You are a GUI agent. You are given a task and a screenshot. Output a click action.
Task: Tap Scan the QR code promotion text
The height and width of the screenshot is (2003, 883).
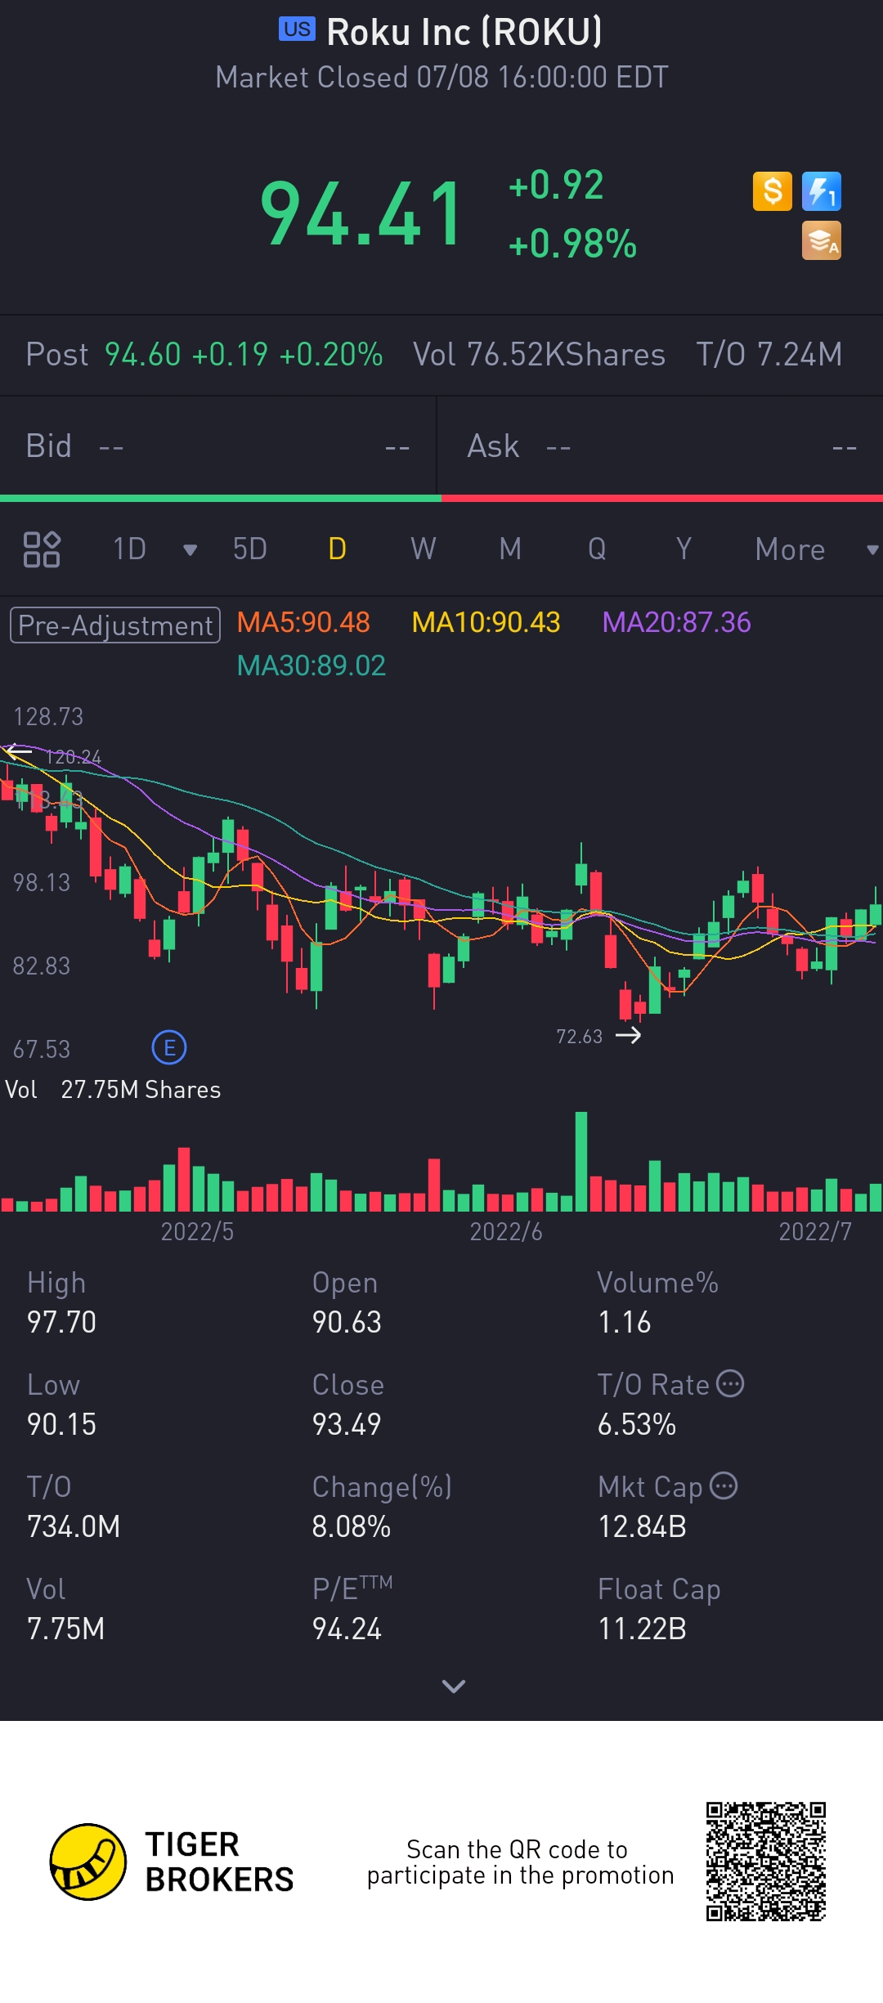[x=520, y=1862]
